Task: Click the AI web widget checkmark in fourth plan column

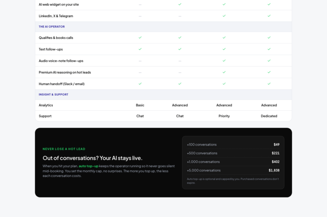Action: [x=269, y=4]
